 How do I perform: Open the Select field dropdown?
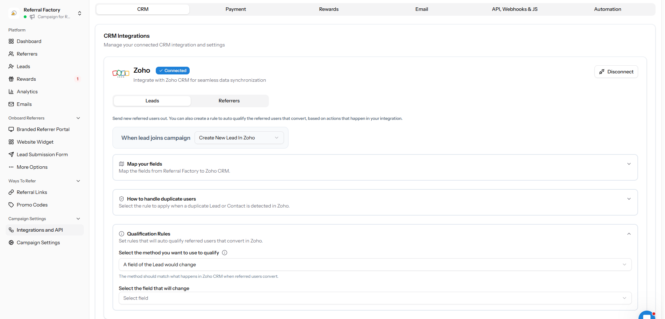tap(375, 298)
